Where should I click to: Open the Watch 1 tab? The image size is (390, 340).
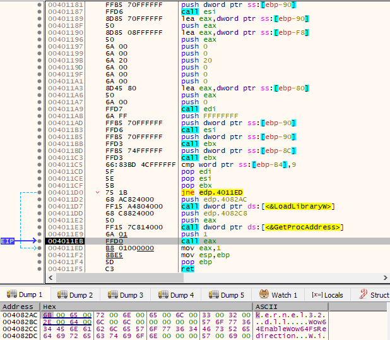[x=278, y=295]
